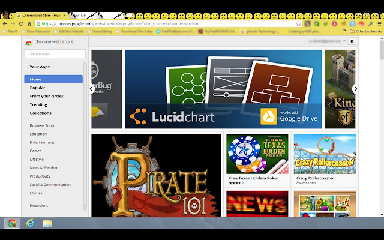Browse the Entertainment category
This screenshot has height=240, width=384.
[42, 142]
